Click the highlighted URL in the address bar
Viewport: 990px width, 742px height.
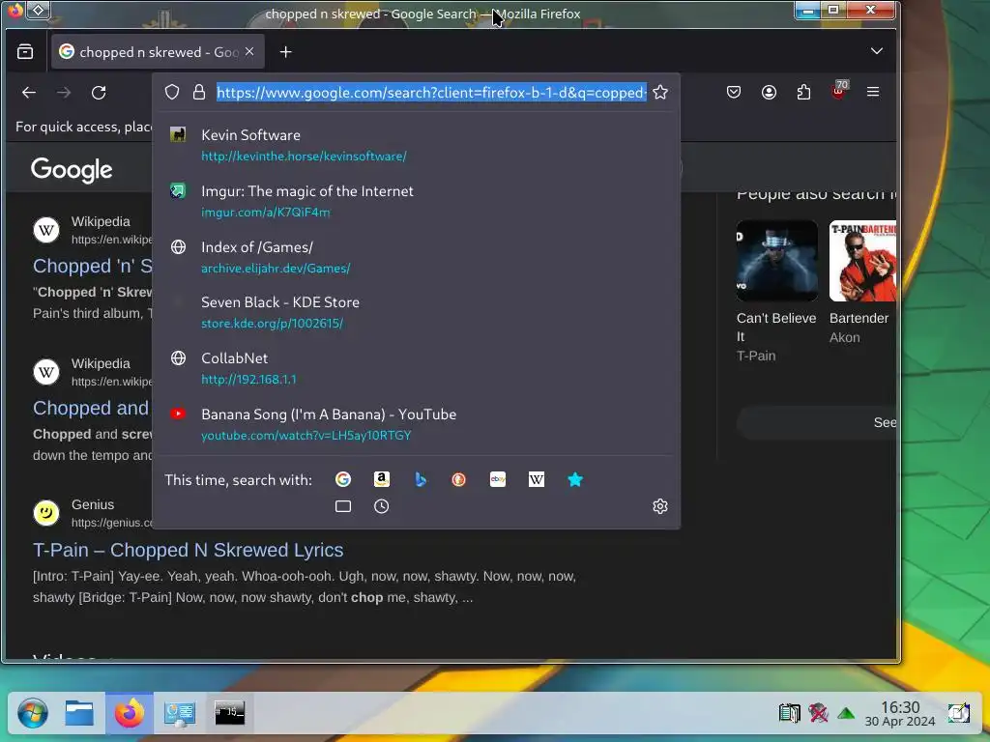(x=431, y=93)
